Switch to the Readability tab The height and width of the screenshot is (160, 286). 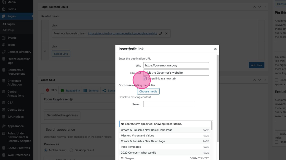pos(70,90)
